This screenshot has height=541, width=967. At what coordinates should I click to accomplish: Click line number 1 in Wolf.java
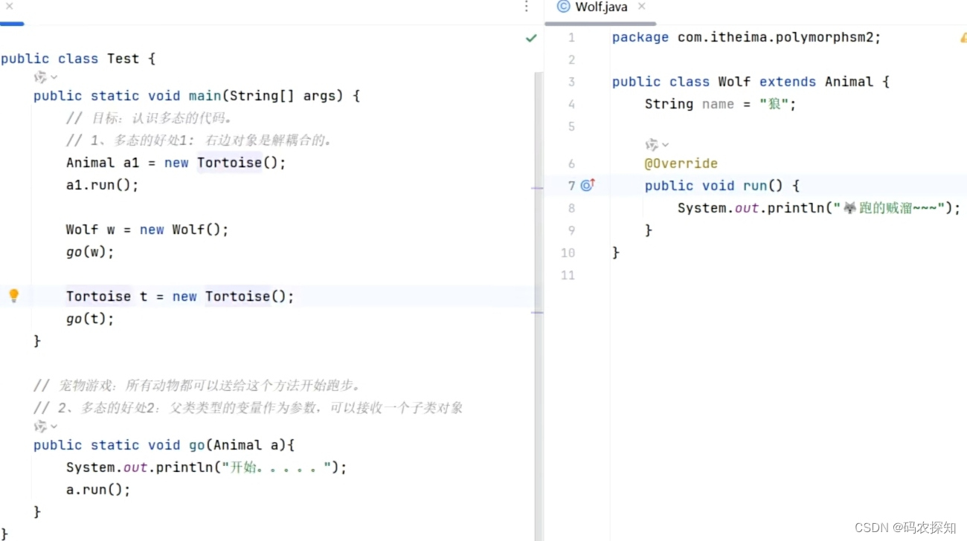pos(571,37)
